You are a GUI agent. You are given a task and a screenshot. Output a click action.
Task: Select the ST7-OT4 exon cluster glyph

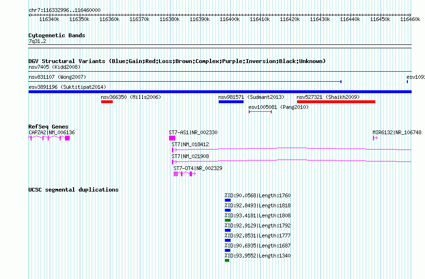(x=185, y=174)
